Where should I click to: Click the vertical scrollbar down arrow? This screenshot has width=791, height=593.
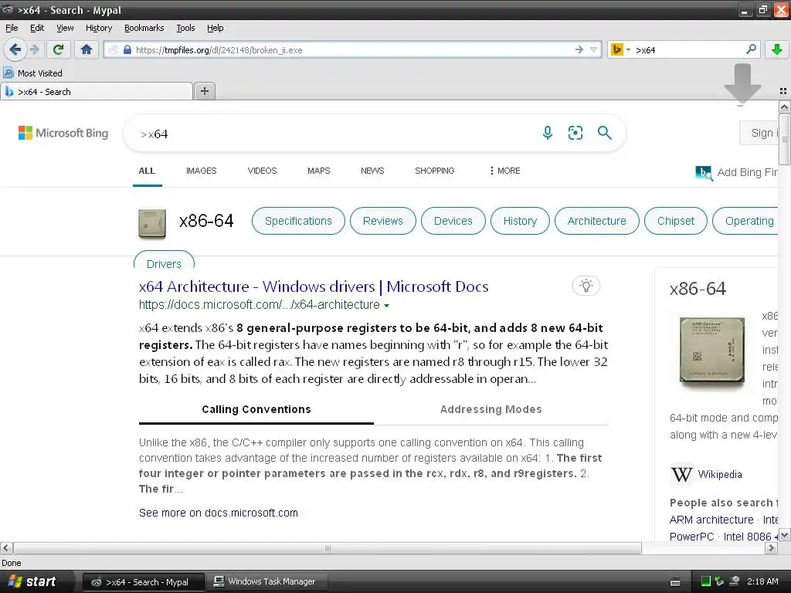(784, 535)
